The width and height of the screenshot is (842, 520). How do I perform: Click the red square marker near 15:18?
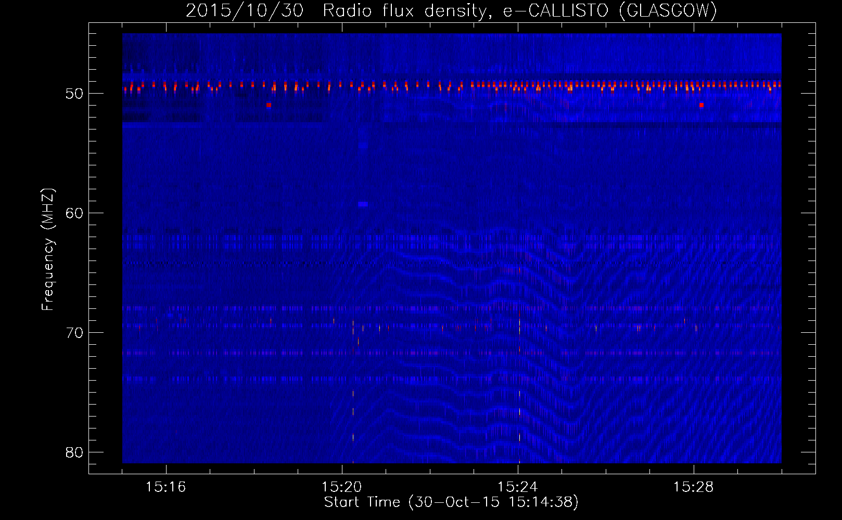coord(269,105)
